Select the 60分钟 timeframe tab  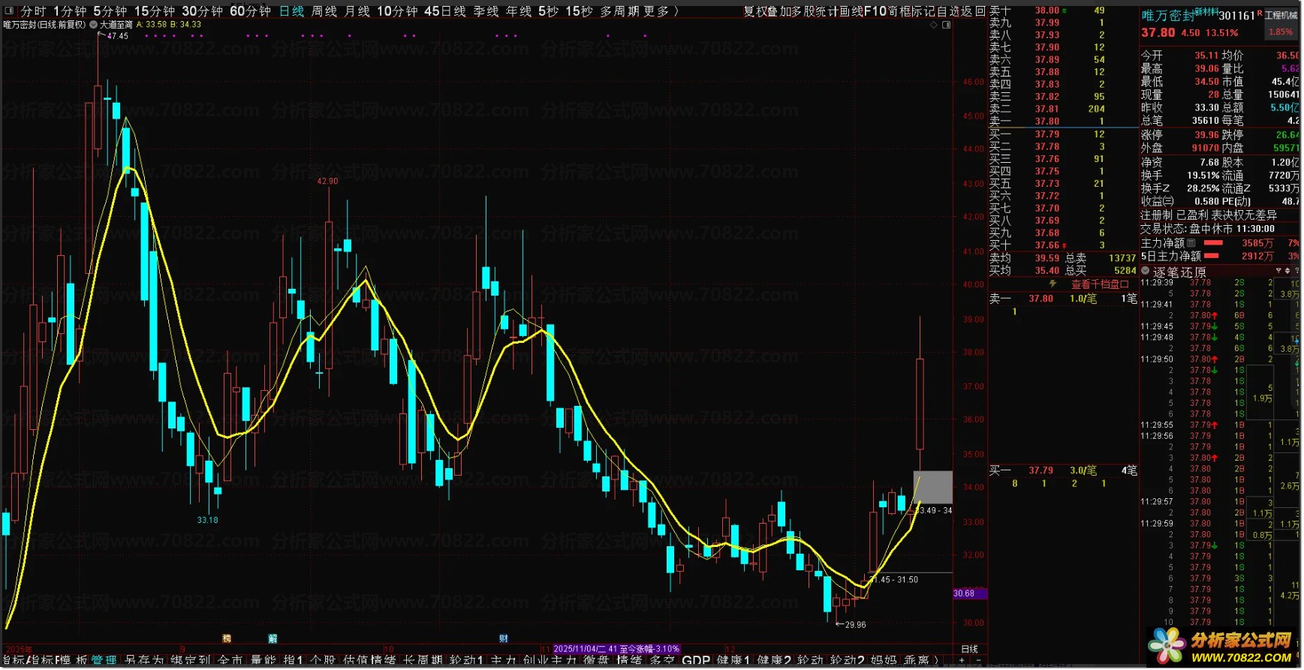[x=249, y=11]
